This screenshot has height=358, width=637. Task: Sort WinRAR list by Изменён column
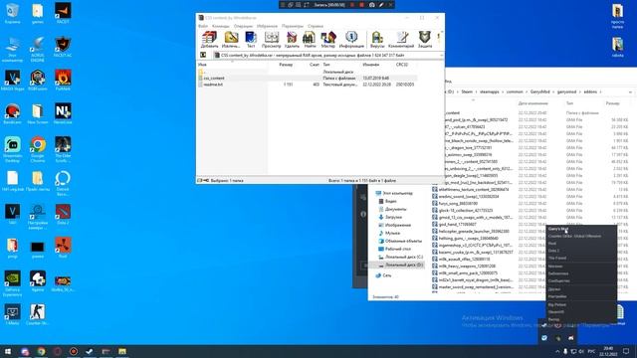(x=371, y=65)
